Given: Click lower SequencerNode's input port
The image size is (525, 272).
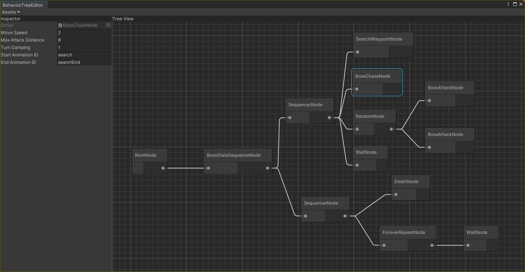Looking at the screenshot, I should tap(305, 216).
